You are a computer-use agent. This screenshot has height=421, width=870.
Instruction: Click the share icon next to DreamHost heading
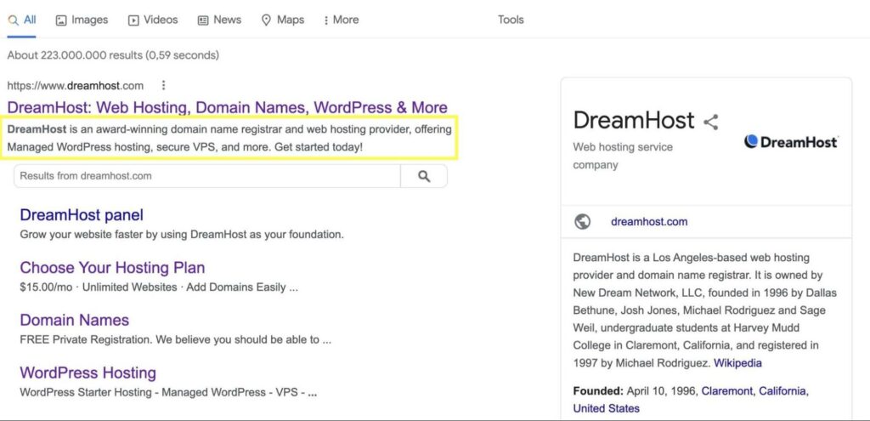pos(711,122)
